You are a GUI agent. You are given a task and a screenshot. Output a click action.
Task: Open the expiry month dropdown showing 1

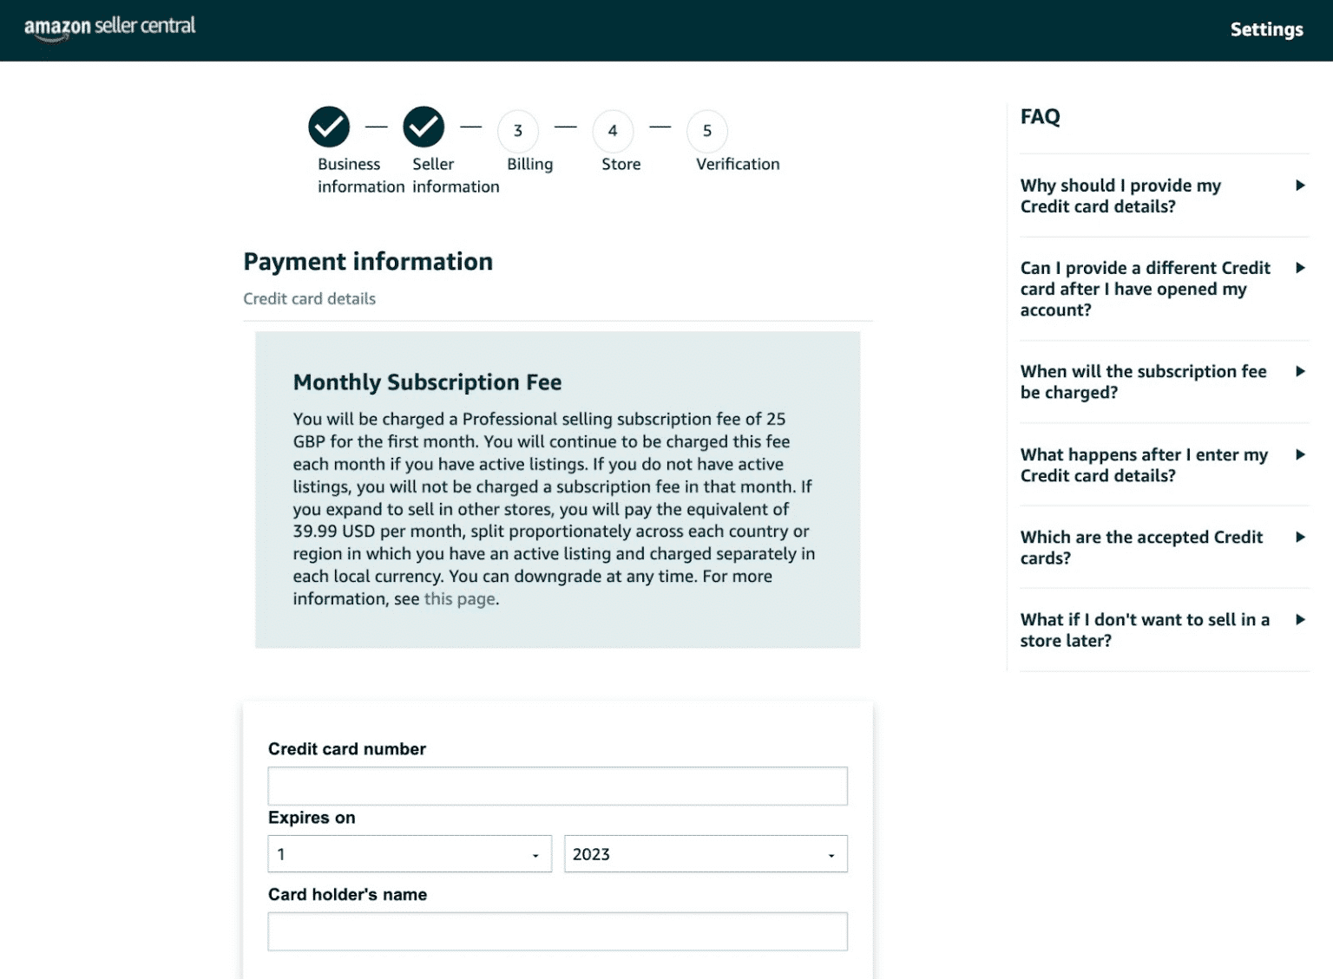(410, 854)
